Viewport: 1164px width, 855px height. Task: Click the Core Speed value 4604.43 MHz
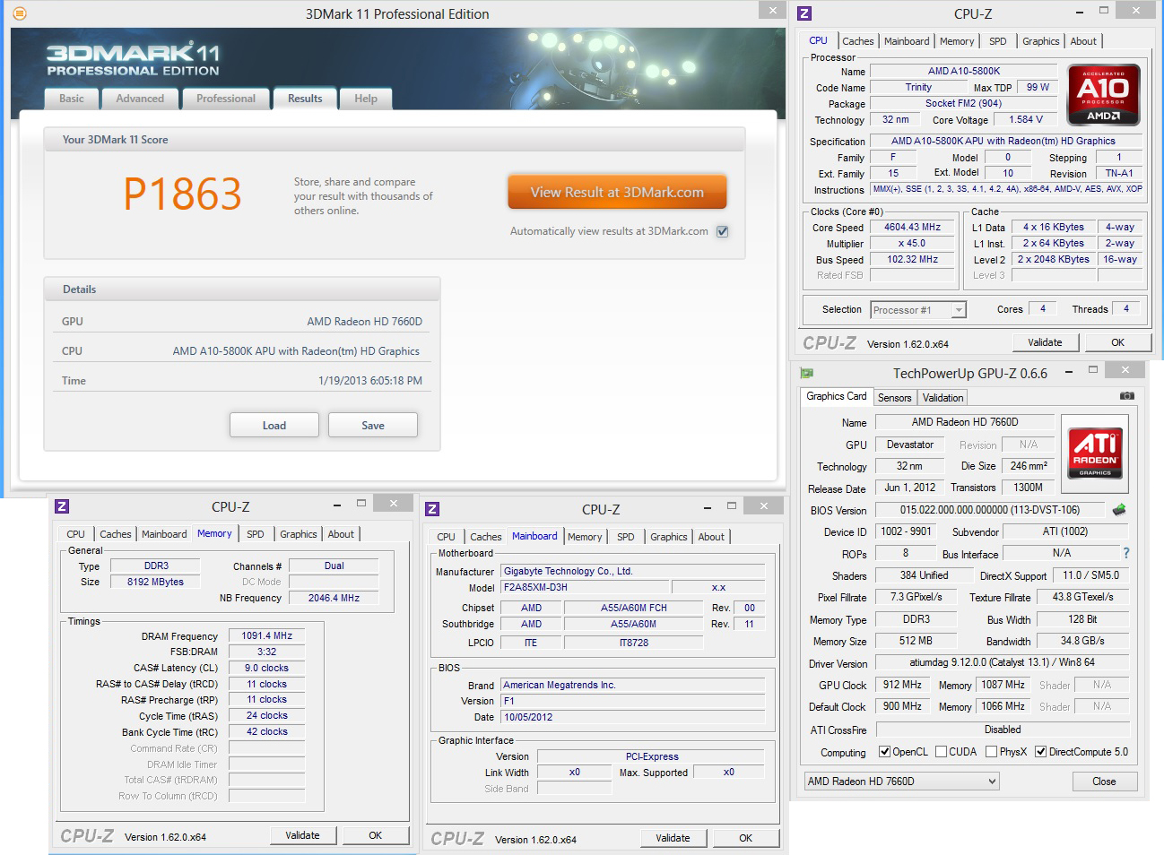(x=913, y=228)
